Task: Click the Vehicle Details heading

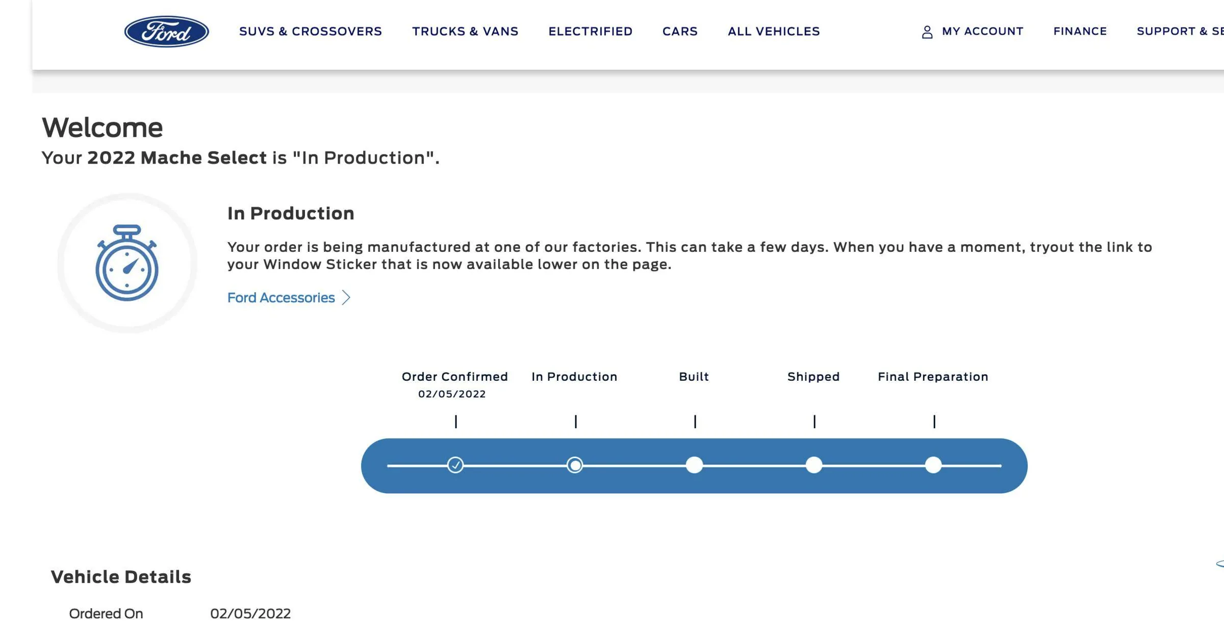Action: (121, 577)
